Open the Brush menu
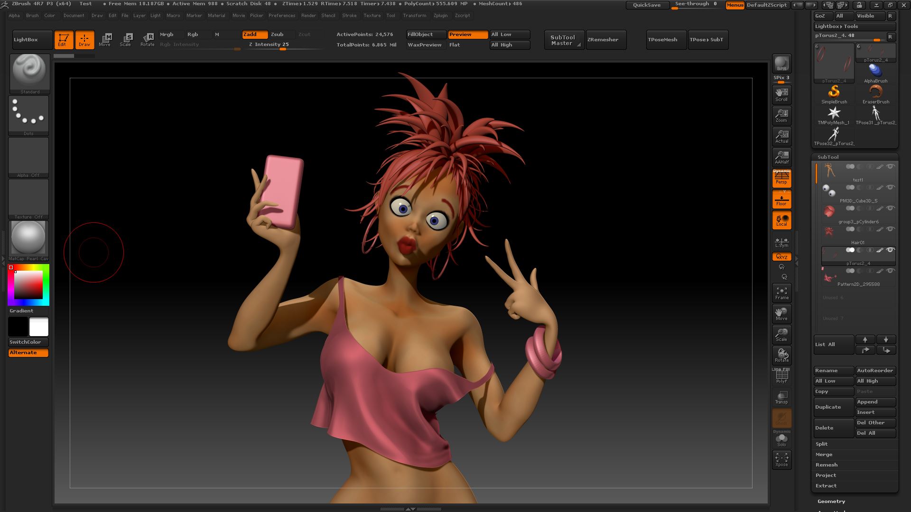The height and width of the screenshot is (512, 911). [x=32, y=16]
